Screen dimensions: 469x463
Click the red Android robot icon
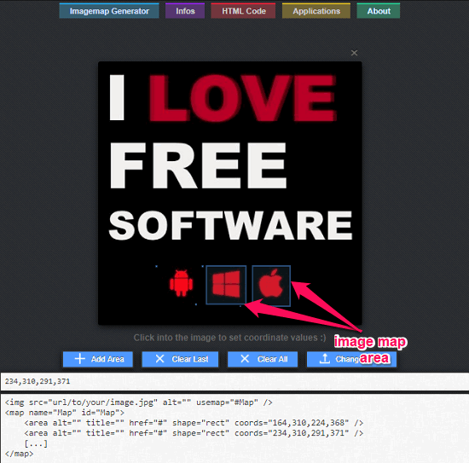point(181,283)
